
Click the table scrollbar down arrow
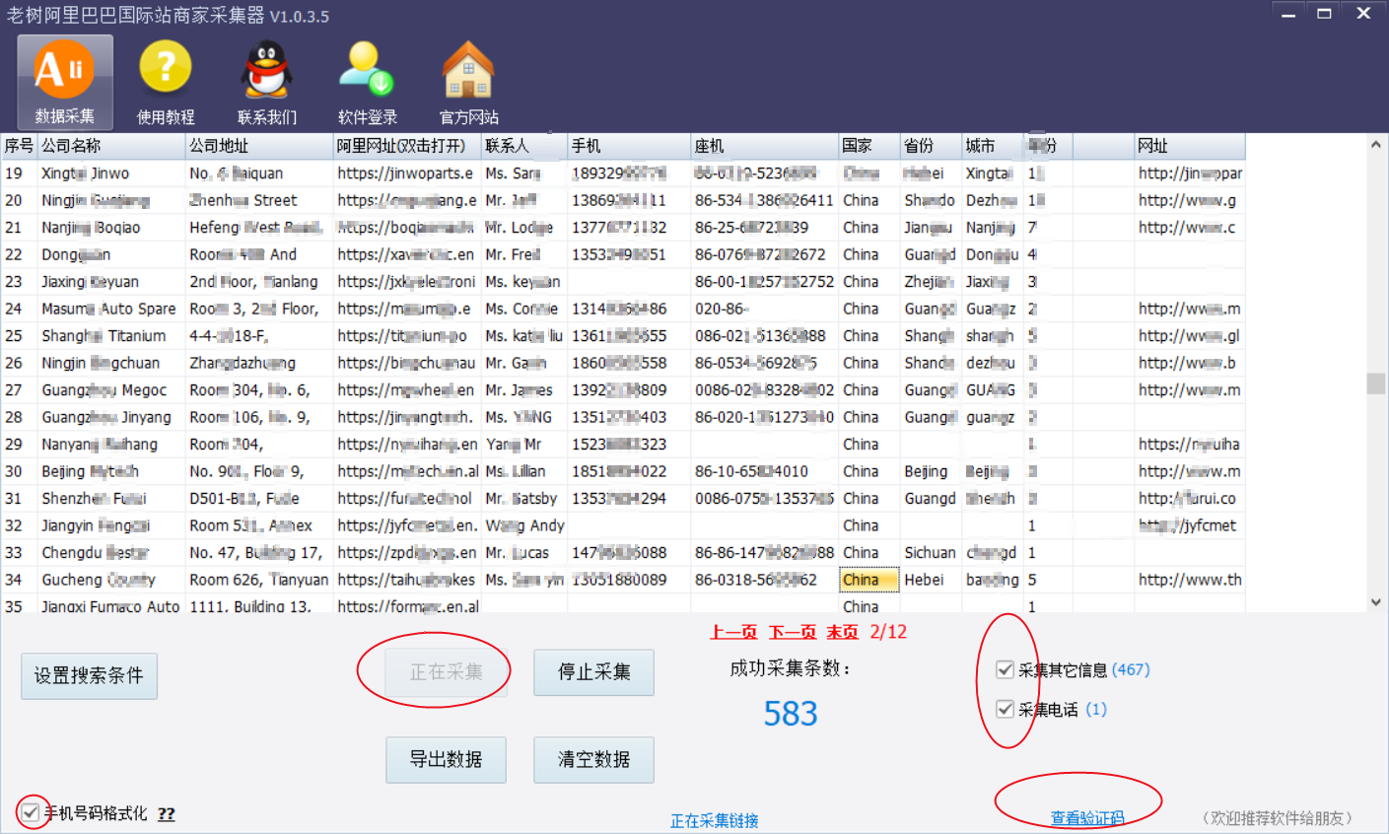1376,602
